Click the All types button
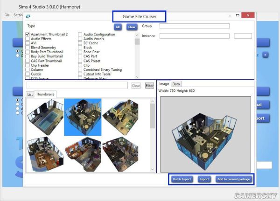Screen dimensions: 280x201 pyautogui.click(x=118, y=27)
